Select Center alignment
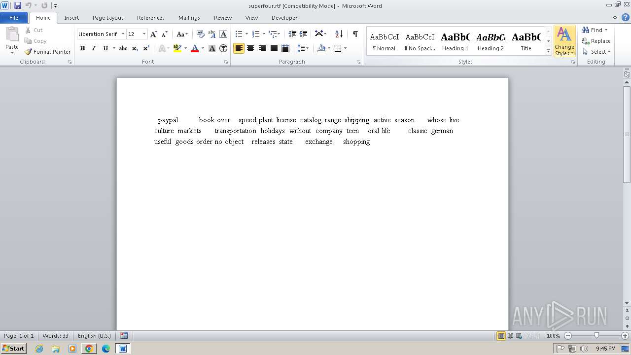631x355 pixels. (x=250, y=48)
